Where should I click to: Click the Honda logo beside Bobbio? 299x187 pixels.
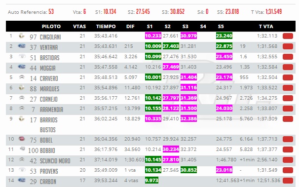23,149
